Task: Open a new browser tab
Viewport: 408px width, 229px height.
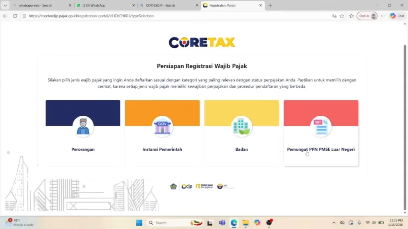Action: (270, 5)
